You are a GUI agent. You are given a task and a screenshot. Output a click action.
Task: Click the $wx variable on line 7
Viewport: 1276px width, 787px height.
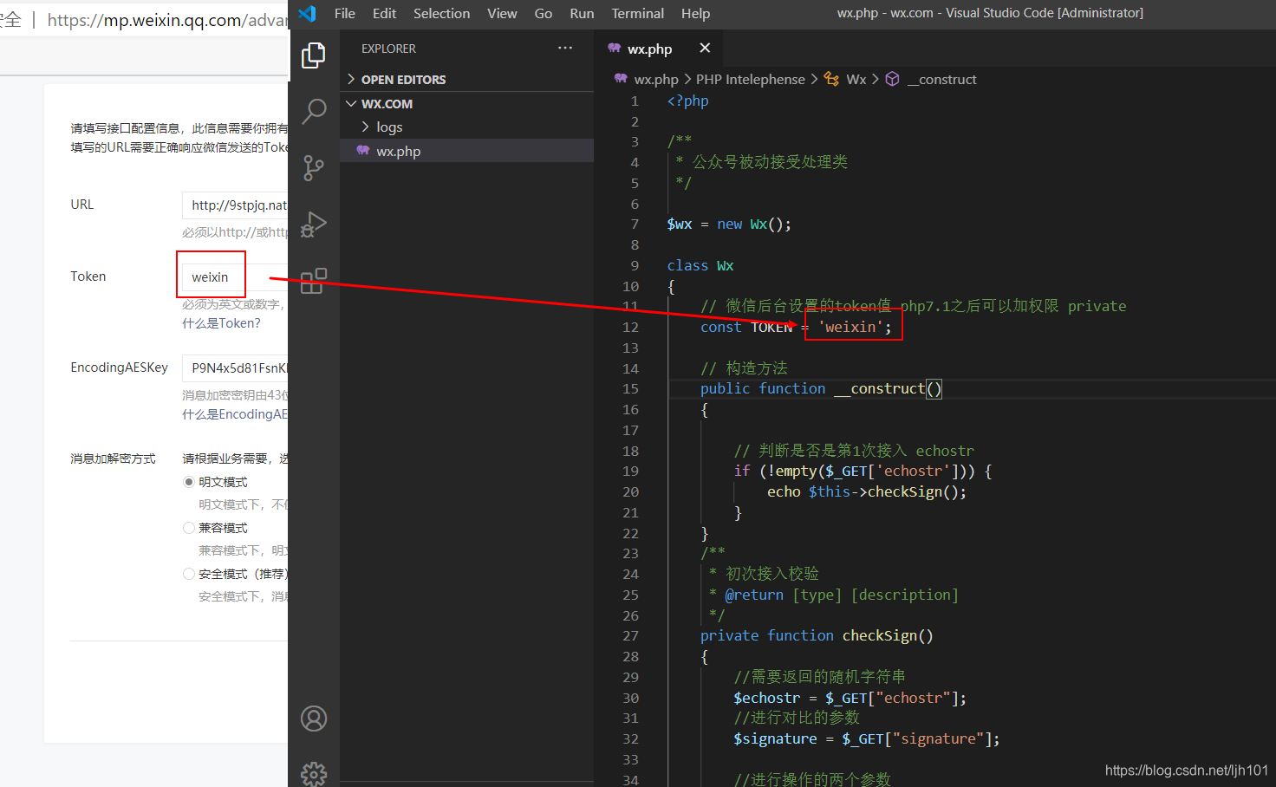(680, 224)
